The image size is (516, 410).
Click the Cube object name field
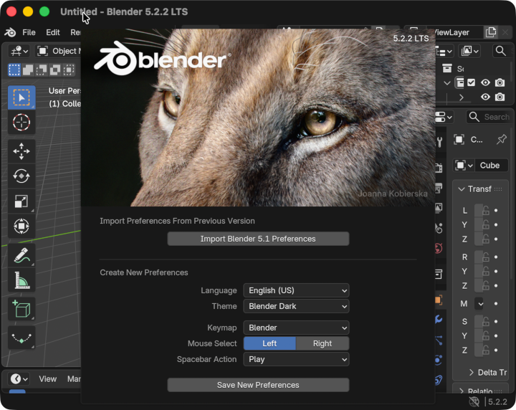click(x=492, y=166)
